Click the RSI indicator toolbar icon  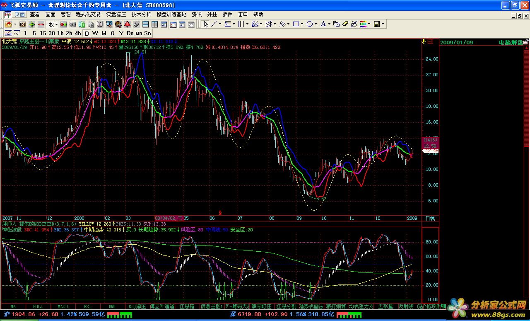23,24
